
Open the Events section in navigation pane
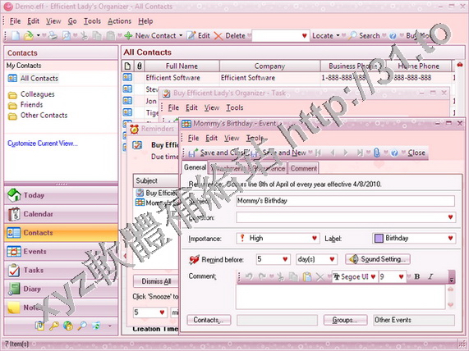[x=61, y=252]
